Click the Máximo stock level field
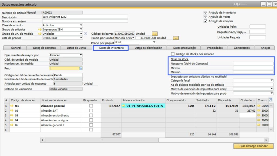This screenshot has height=156, width=277. (253, 72)
